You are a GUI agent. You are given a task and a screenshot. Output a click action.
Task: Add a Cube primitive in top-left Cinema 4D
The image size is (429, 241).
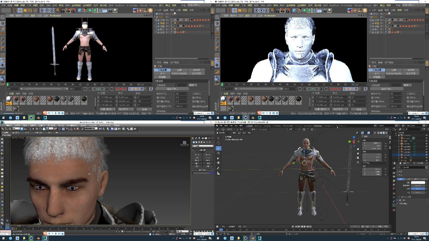pyautogui.click(x=80, y=10)
